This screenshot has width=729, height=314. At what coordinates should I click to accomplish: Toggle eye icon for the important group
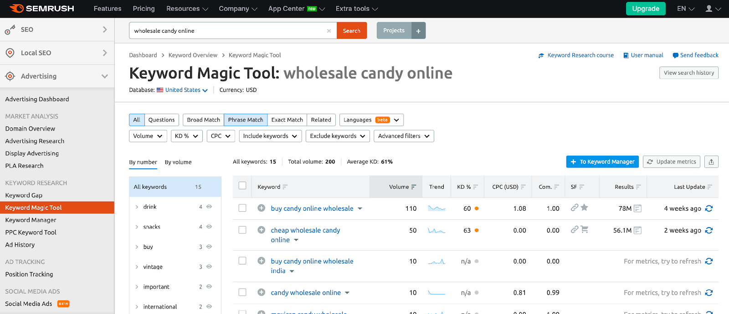(x=209, y=287)
